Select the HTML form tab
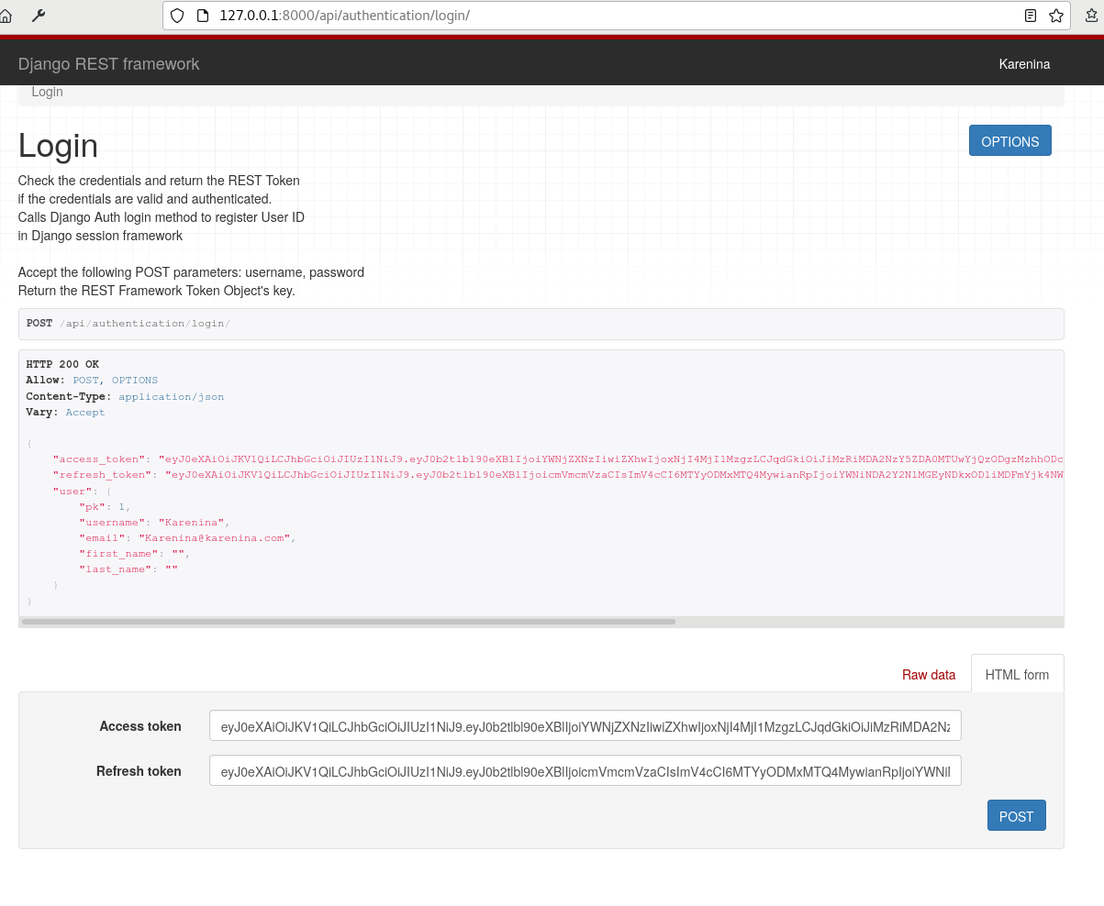The height and width of the screenshot is (906, 1104). (1017, 674)
